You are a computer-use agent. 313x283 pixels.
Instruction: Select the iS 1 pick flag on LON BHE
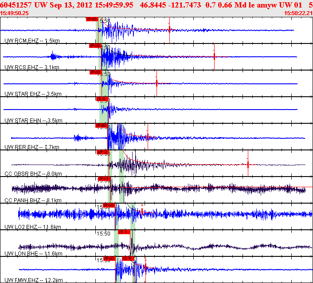124,232
